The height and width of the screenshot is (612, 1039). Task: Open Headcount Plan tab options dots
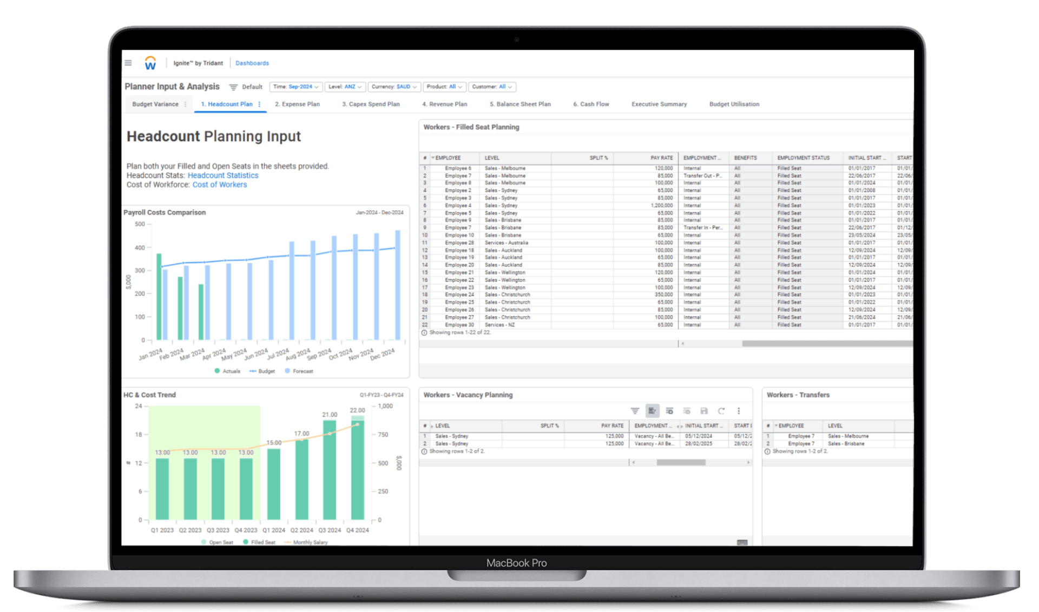click(260, 104)
